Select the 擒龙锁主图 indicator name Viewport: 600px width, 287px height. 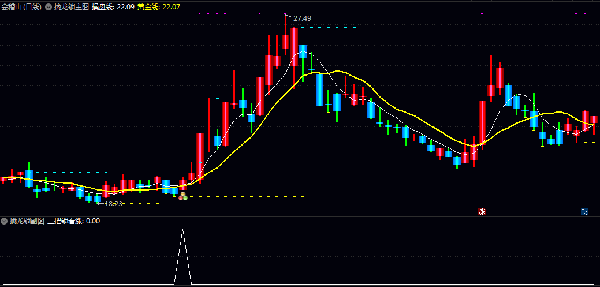[71, 7]
